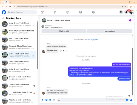The width and height of the screenshot is (137, 105).
Task: Open the account profile picture menu
Action: (132, 12)
